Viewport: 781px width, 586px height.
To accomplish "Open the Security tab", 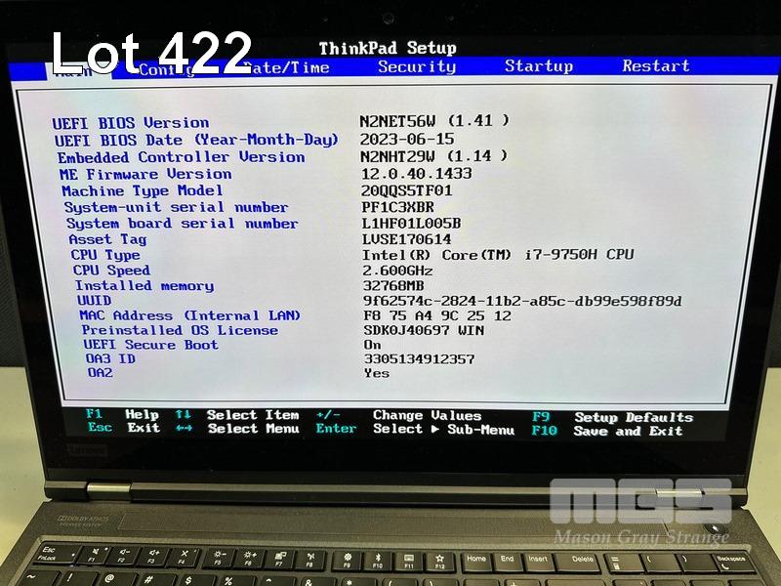I will click(417, 66).
